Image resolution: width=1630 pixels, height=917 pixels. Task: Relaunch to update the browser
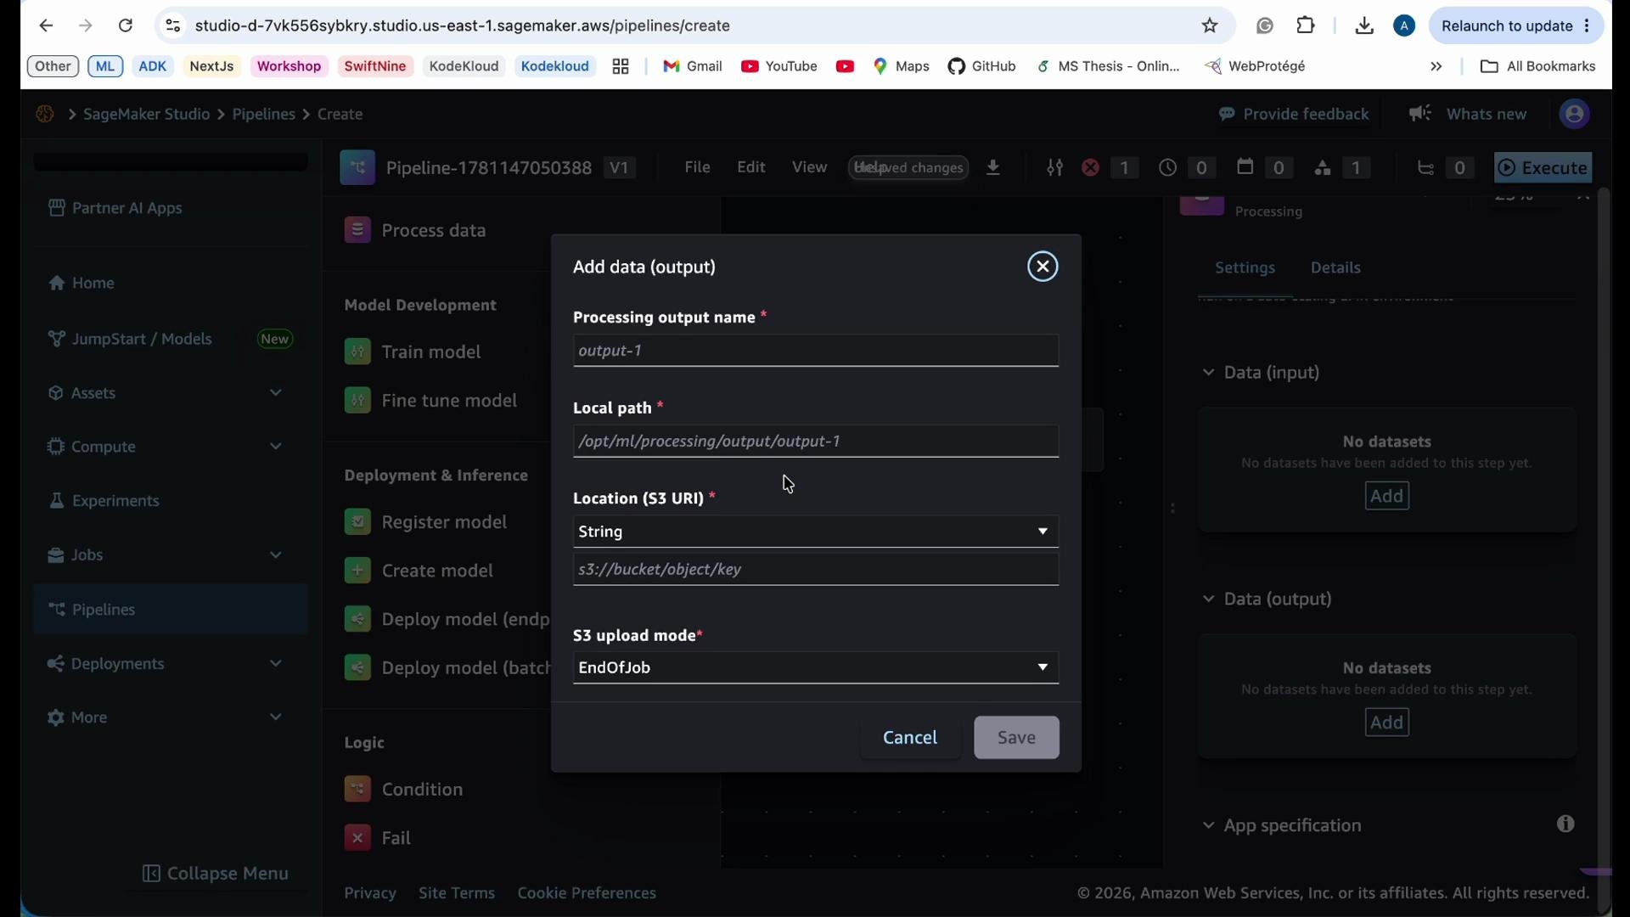click(1516, 25)
